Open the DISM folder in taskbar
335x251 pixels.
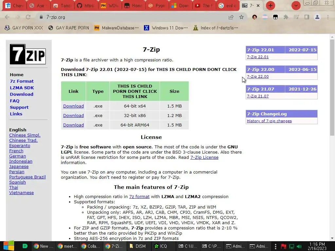point(138,246)
